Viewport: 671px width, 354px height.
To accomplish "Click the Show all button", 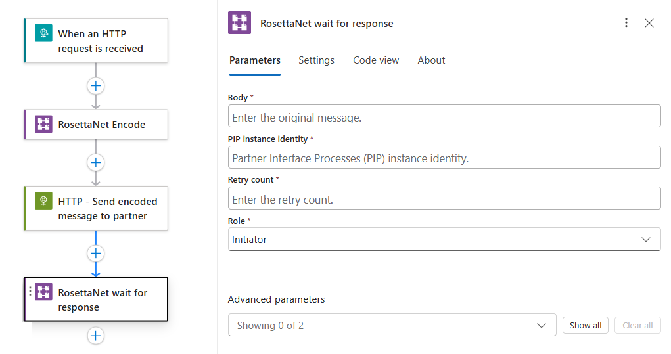I will (x=586, y=325).
